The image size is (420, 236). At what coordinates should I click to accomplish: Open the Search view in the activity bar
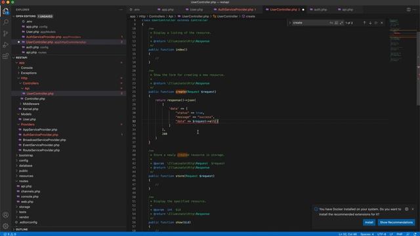tap(6, 22)
